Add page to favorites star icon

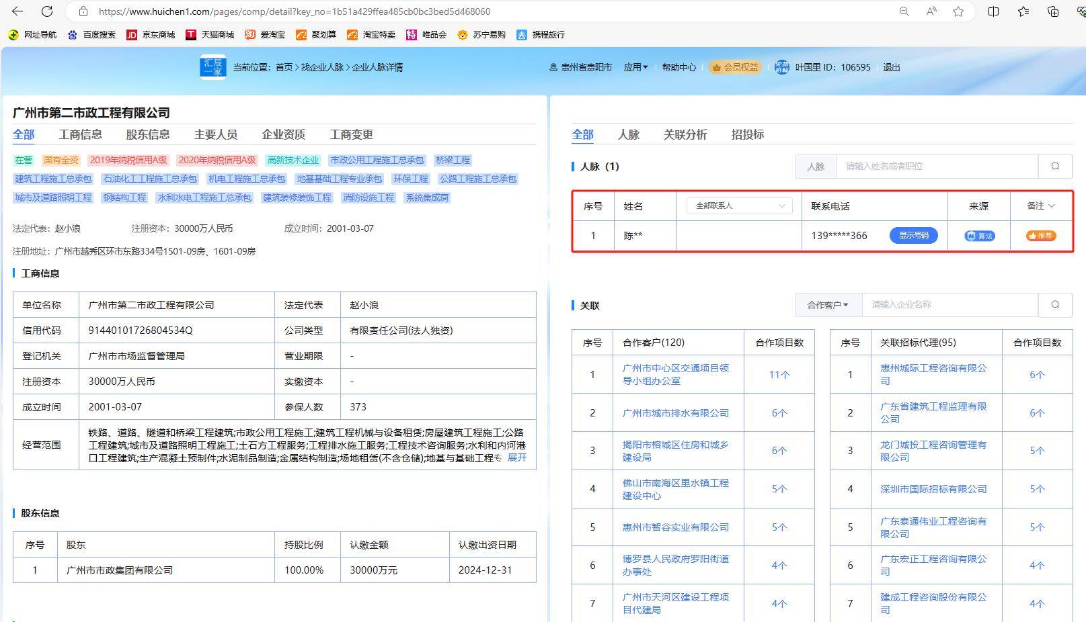pos(958,11)
